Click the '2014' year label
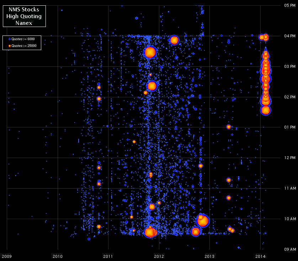Screen dimensions: 298x261 coord(260,256)
